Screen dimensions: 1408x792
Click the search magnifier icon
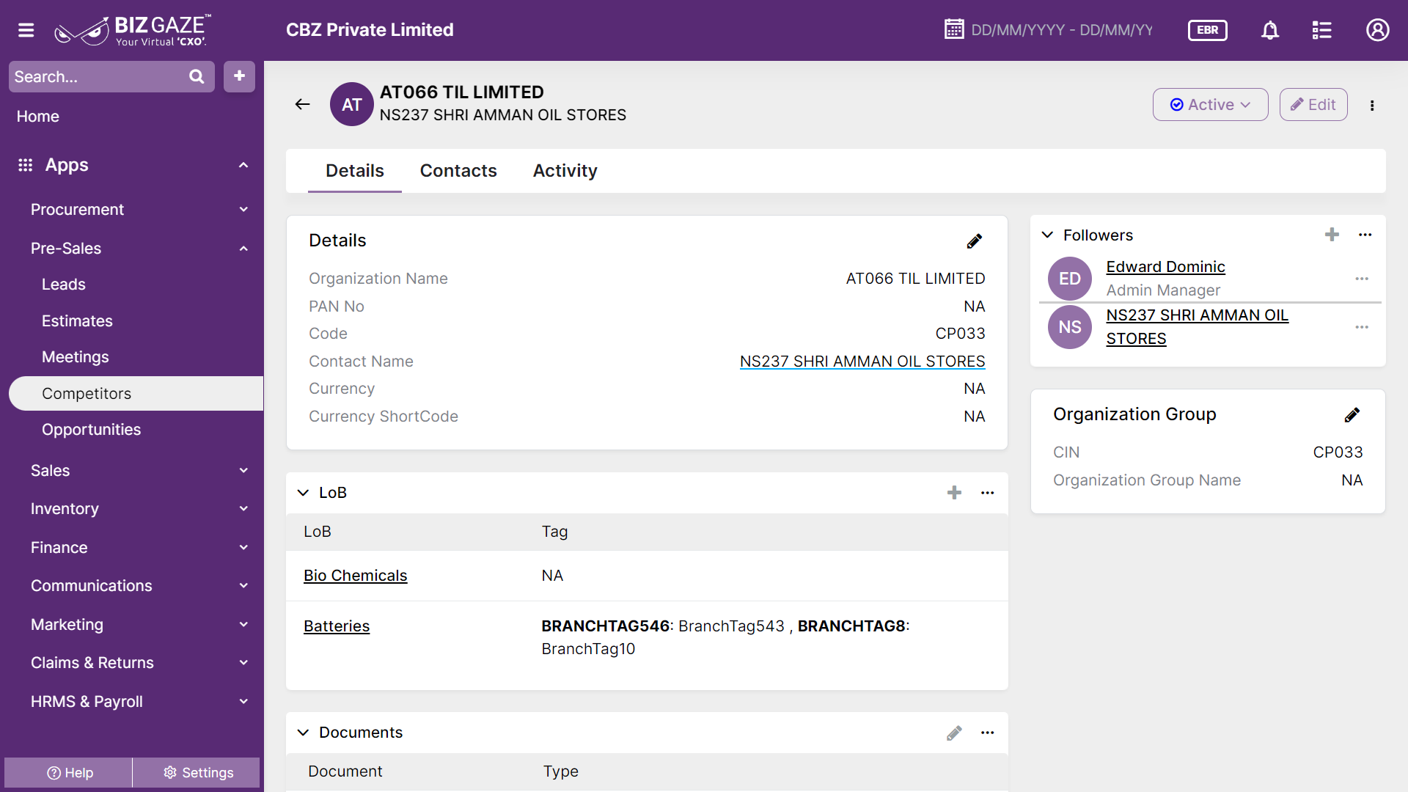[x=197, y=76]
